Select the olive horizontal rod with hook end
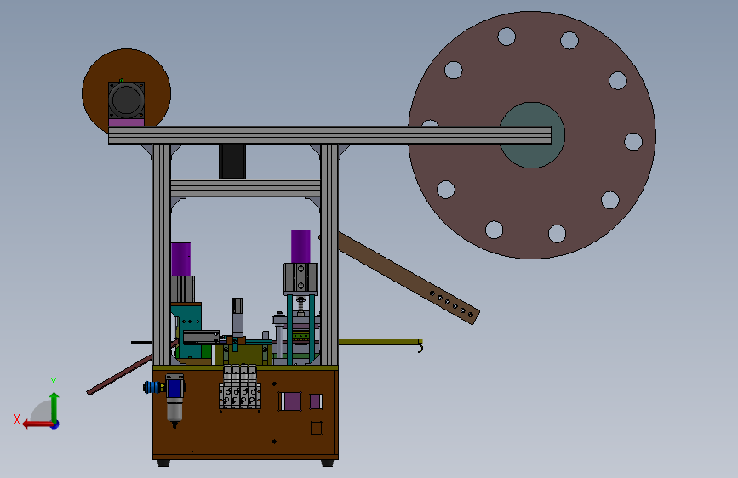 point(380,342)
